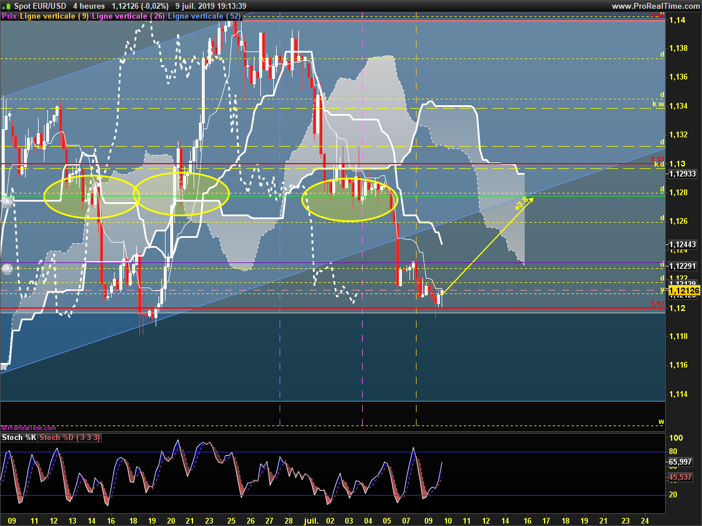Screen dimensions: 702x526
Task: Select the Ligne verticale (52) label
Action: click(204, 16)
